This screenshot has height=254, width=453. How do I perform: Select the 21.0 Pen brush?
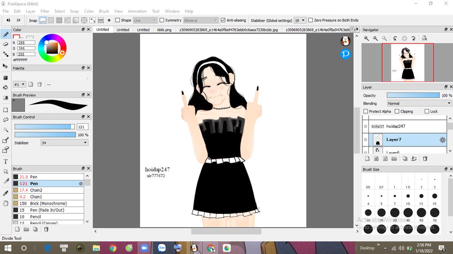(48, 177)
